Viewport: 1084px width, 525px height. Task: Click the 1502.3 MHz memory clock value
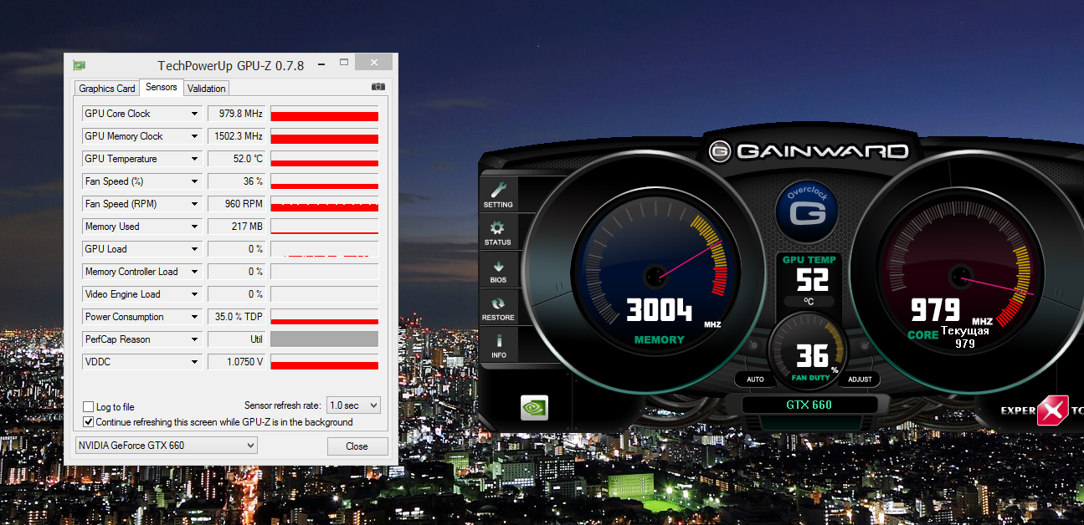tap(237, 136)
